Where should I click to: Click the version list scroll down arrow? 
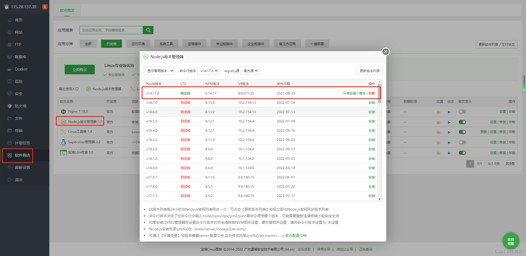tap(379, 199)
